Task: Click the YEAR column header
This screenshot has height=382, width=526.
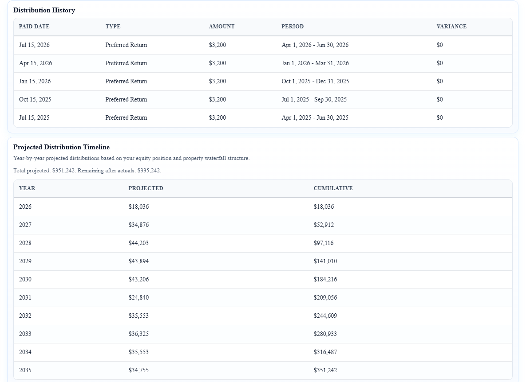Action: pyautogui.click(x=27, y=188)
